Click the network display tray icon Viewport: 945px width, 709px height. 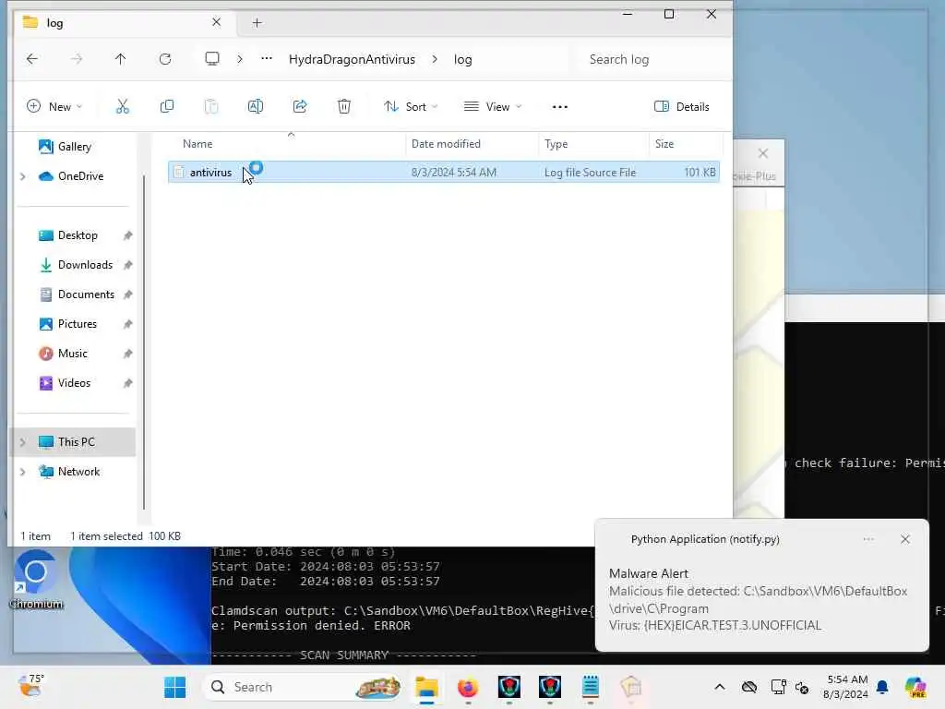click(779, 687)
